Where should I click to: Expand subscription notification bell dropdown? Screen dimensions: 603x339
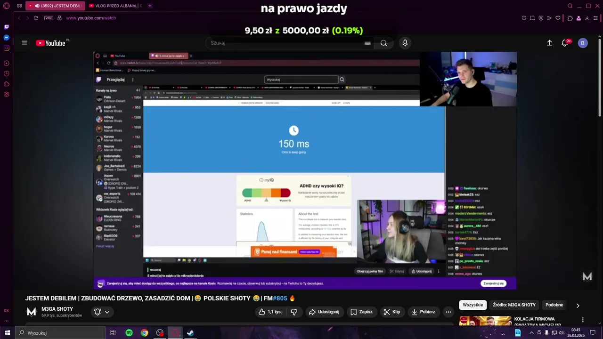coord(102,312)
